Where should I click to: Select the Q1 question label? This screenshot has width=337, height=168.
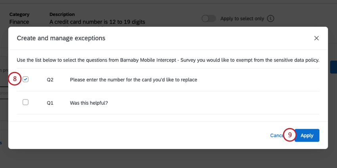[50, 103]
